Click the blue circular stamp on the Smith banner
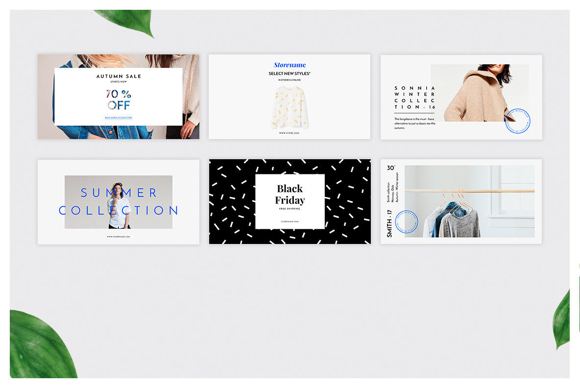Viewport: 580px width, 388px height. (406, 221)
